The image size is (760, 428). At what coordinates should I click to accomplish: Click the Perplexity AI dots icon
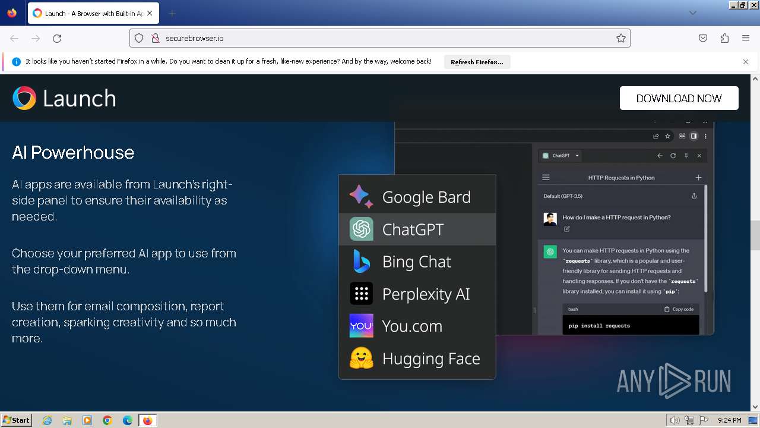click(x=361, y=294)
